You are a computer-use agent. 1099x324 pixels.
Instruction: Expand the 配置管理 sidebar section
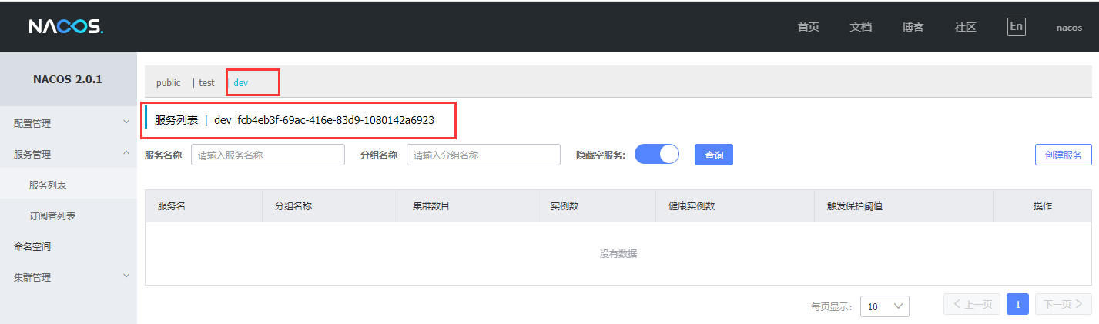pyautogui.click(x=69, y=123)
